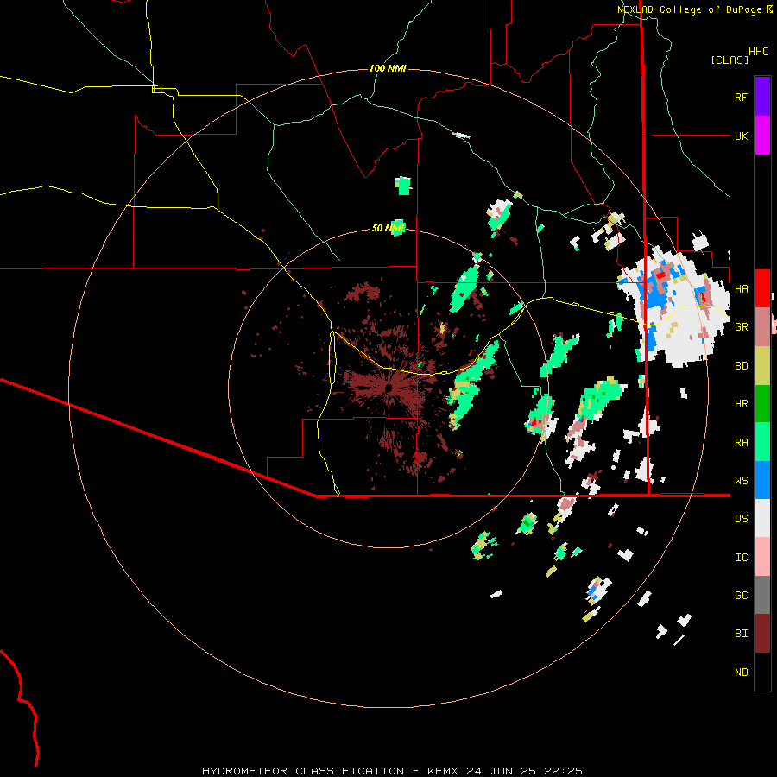This screenshot has width=777, height=777.
Task: Click the UK magenta legend swatch
Action: [762, 136]
